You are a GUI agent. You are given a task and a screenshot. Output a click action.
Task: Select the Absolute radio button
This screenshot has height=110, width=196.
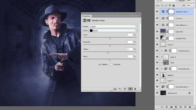click(x=111, y=64)
